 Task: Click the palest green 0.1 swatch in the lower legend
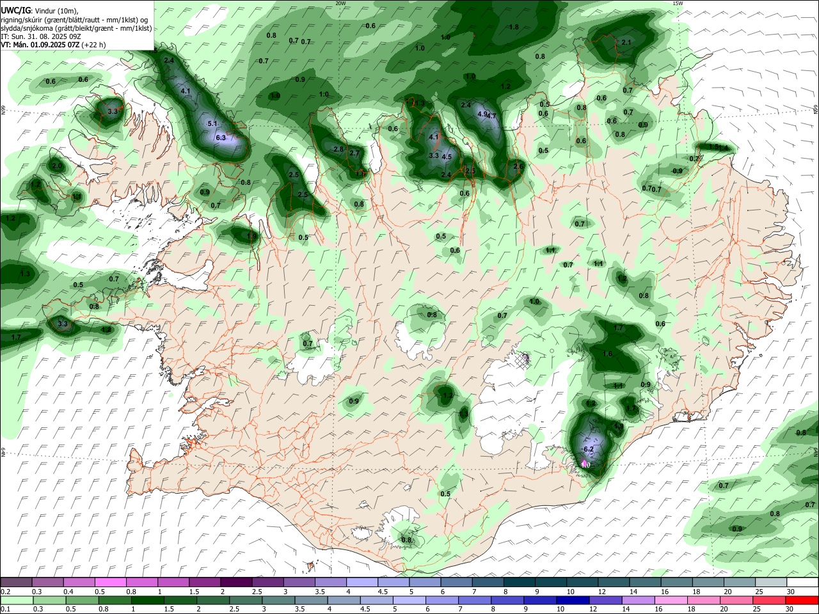point(17,600)
